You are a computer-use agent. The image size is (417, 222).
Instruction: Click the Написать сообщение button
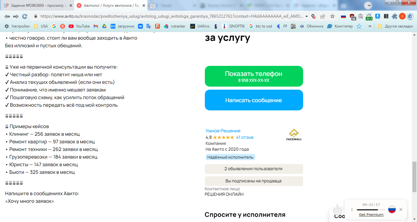(254, 100)
